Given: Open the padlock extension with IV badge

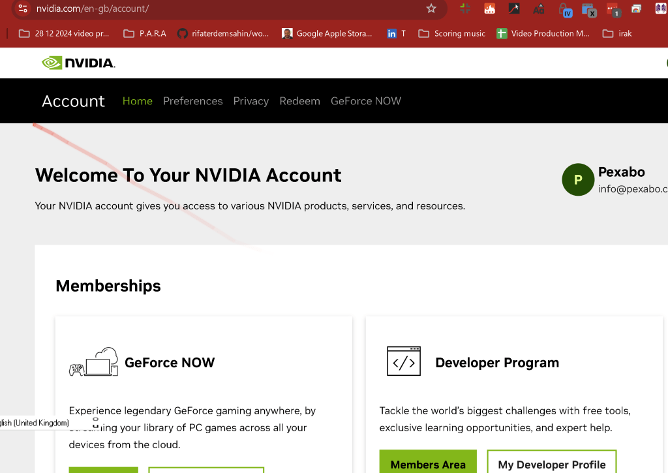Looking at the screenshot, I should (x=566, y=10).
